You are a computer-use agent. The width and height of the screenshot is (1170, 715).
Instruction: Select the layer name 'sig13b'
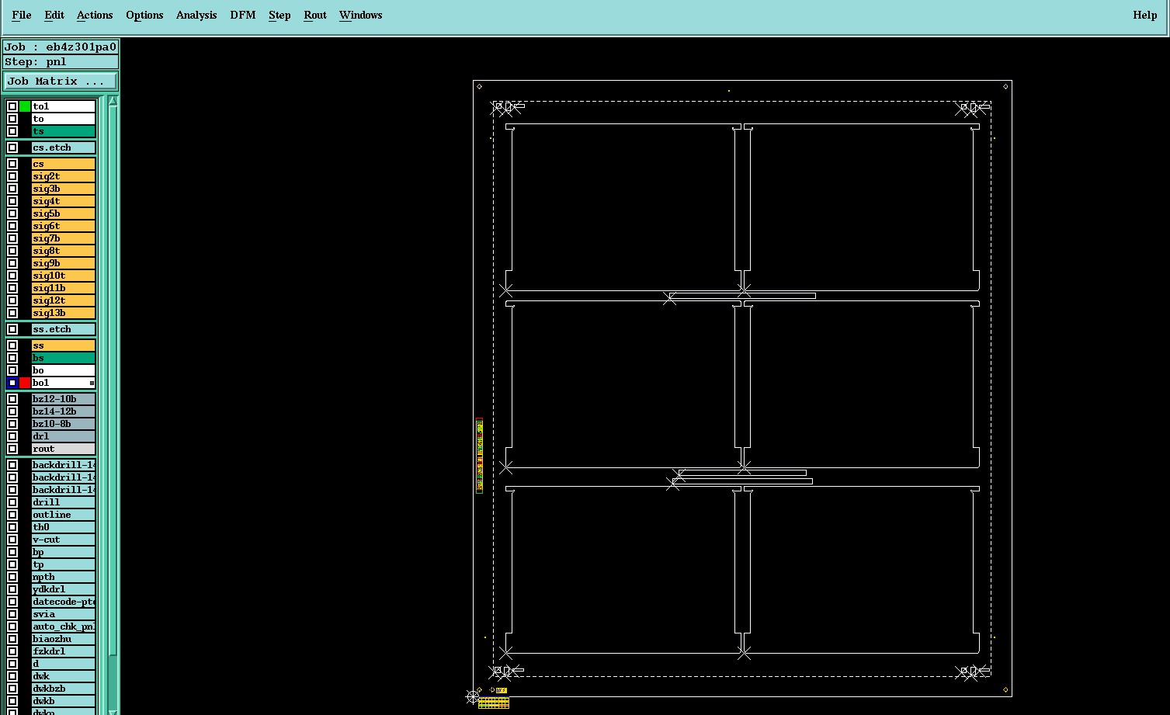[63, 313]
